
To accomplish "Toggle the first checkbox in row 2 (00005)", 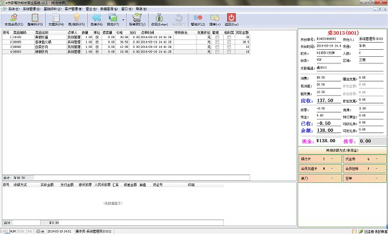I will pyautogui.click(x=217, y=42).
